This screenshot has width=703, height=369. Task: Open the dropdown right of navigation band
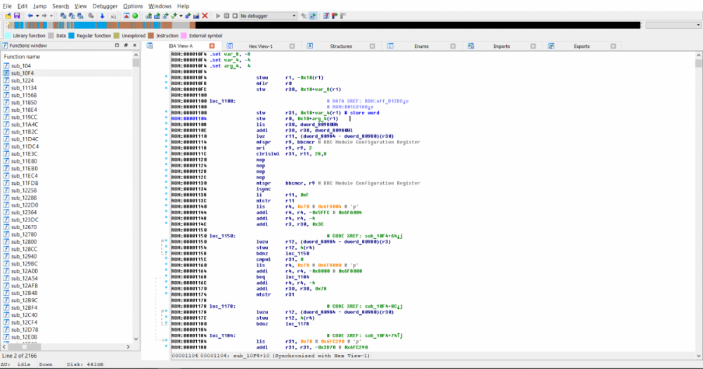pyautogui.click(x=673, y=25)
